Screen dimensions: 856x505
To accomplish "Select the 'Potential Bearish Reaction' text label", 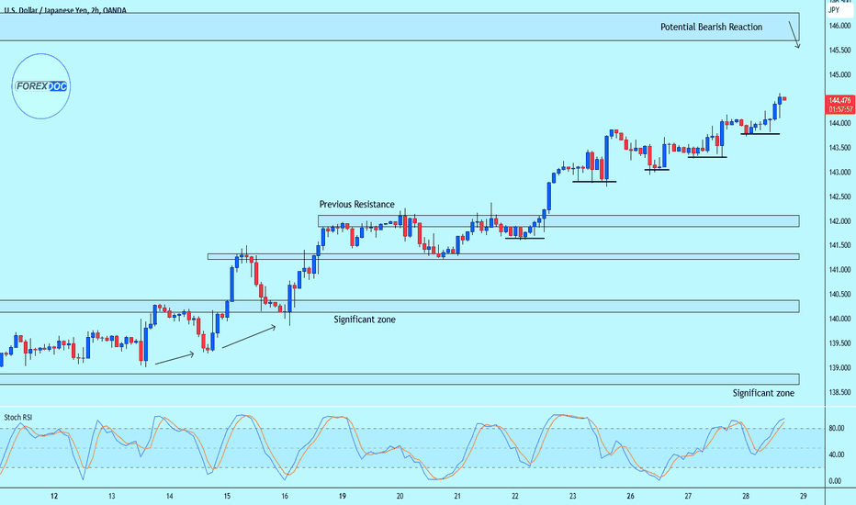I will tap(711, 27).
